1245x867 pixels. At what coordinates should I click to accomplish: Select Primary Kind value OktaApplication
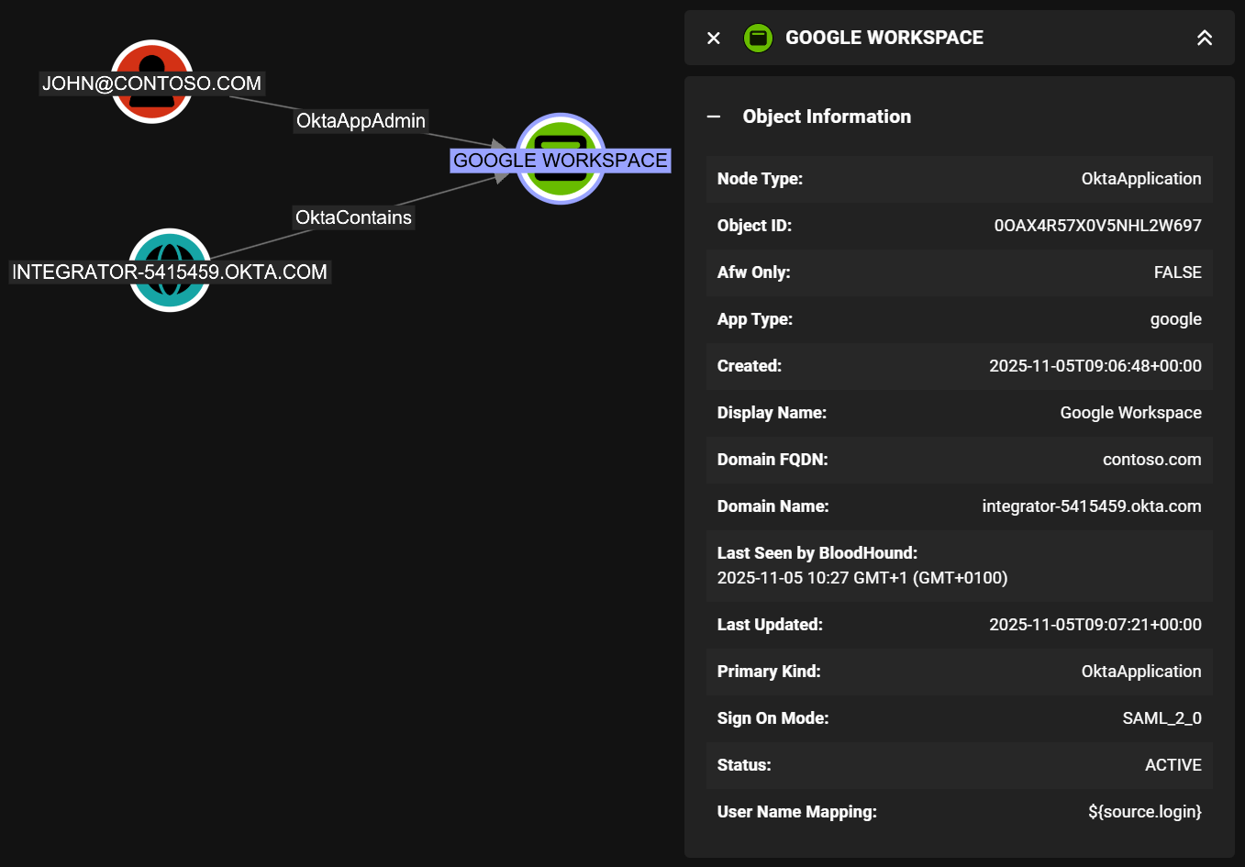click(1141, 672)
